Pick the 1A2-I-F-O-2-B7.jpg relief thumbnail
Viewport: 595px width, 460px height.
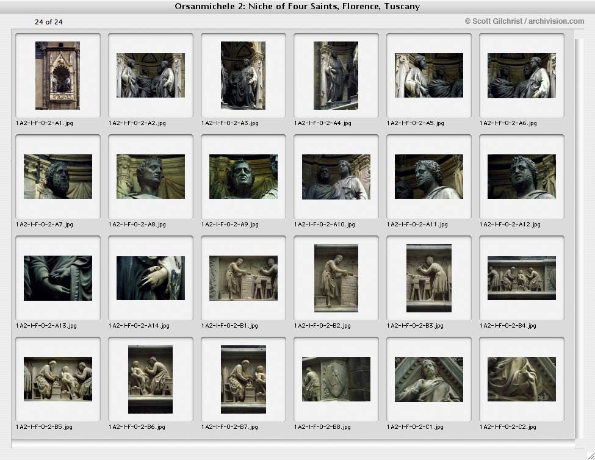[x=243, y=379]
